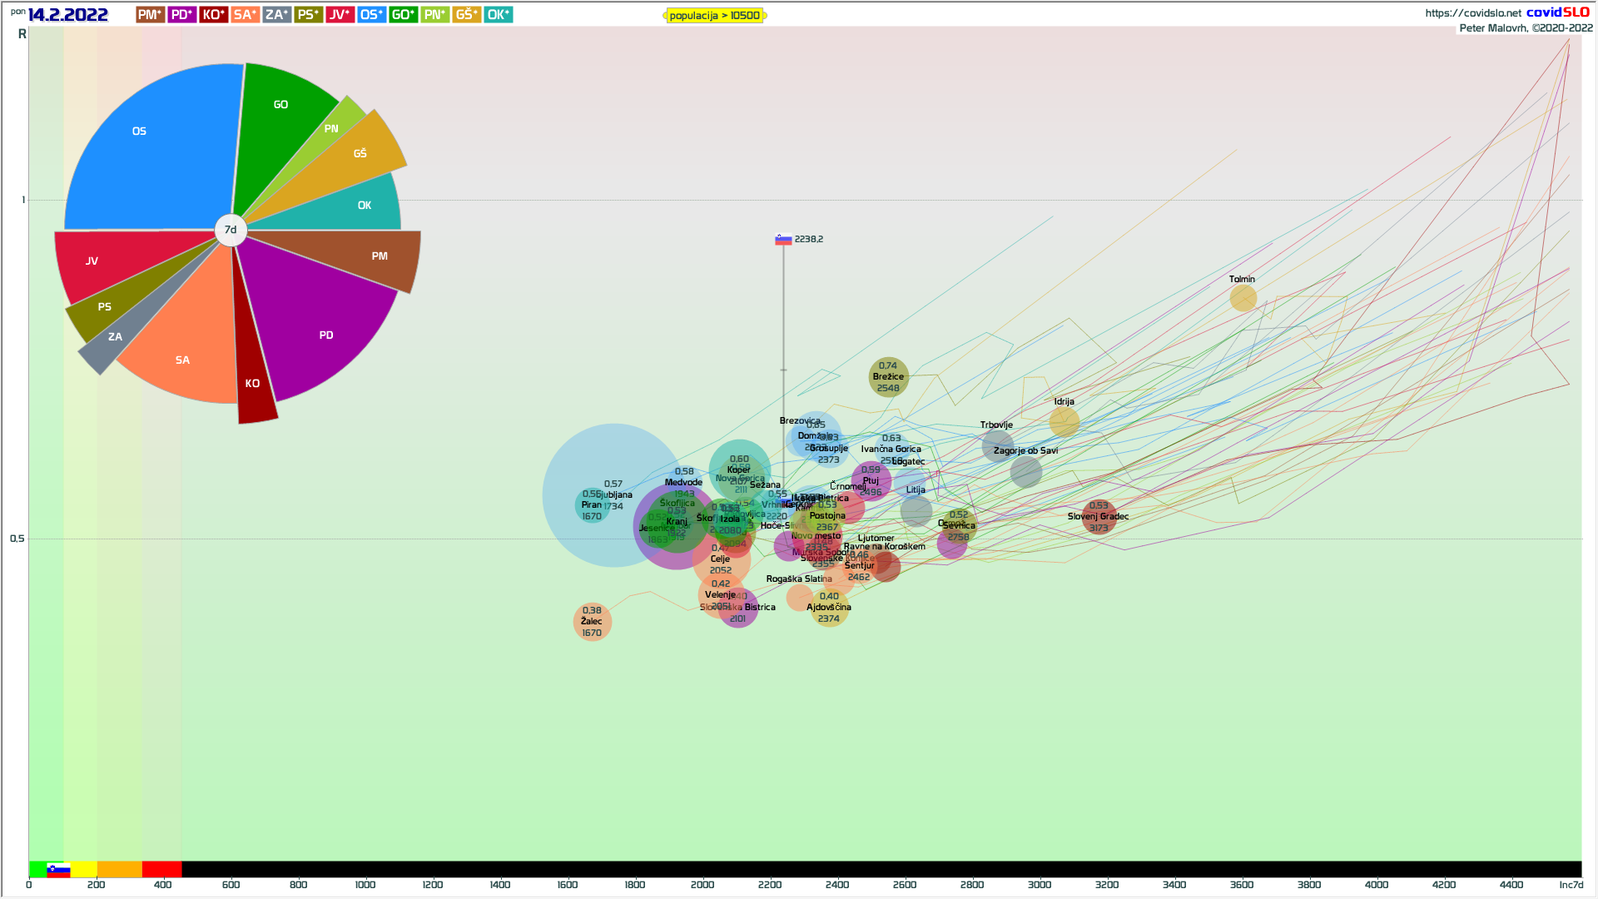Click the covidSLO logo text
This screenshot has height=899, width=1598.
[x=1557, y=12]
